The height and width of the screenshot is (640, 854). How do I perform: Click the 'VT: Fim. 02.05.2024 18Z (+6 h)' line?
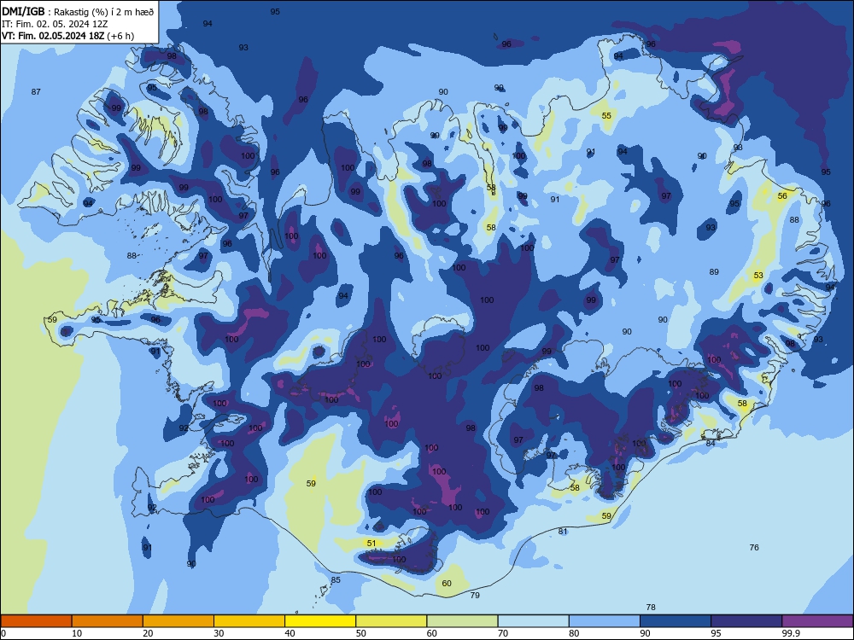(67, 36)
